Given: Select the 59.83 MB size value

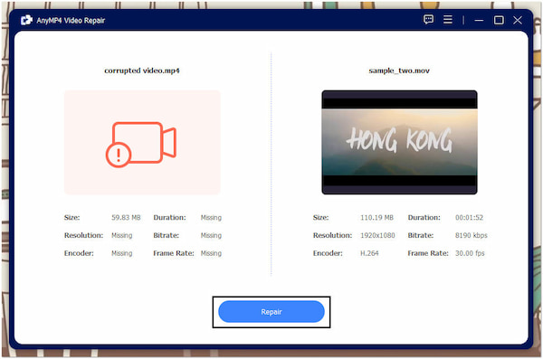Looking at the screenshot, I should coord(126,217).
